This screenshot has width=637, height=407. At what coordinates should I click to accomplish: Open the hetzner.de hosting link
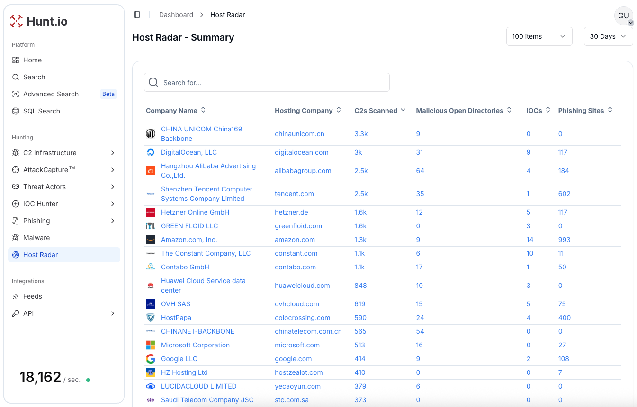pyautogui.click(x=291, y=212)
